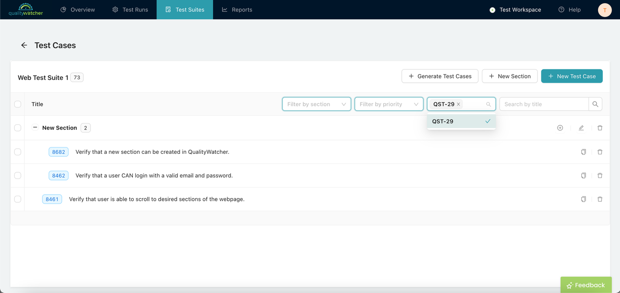This screenshot has height=293, width=620.
Task: Click the magnifier inside the QST-29 filter
Action: click(489, 104)
